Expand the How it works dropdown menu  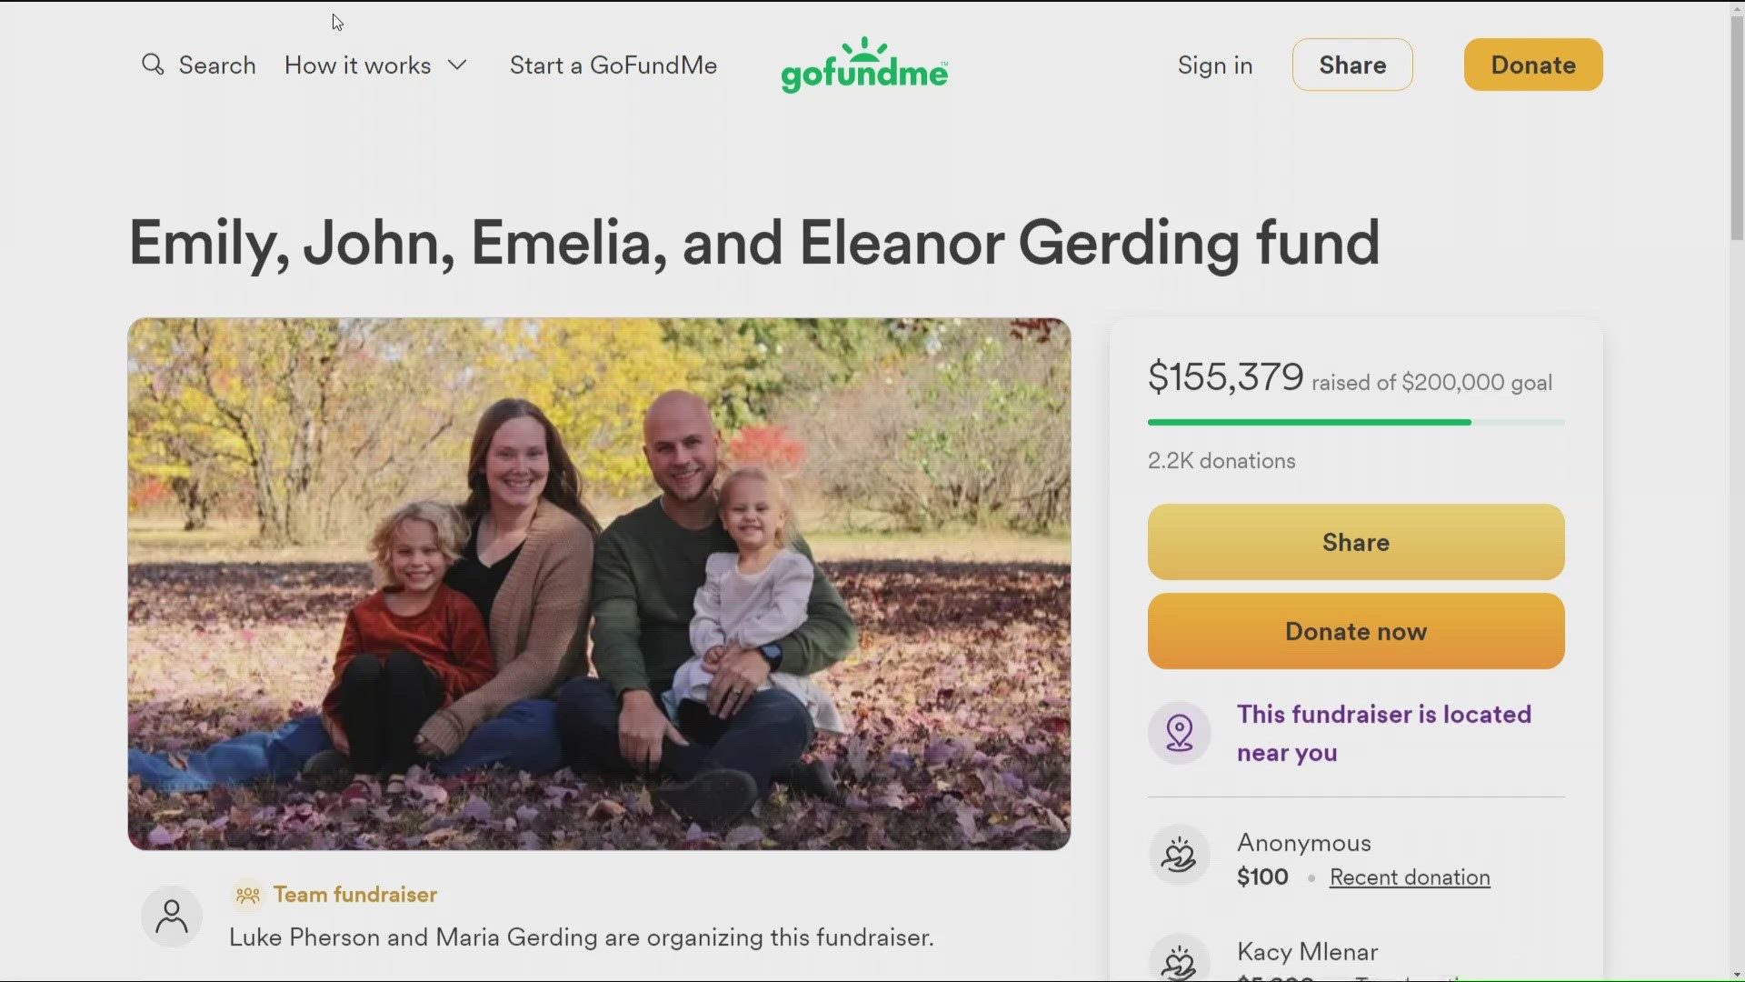pyautogui.click(x=374, y=65)
